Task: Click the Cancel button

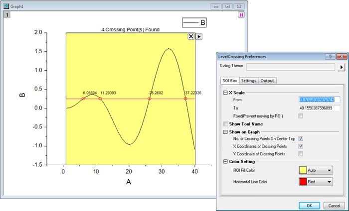Action: [x=335, y=206]
